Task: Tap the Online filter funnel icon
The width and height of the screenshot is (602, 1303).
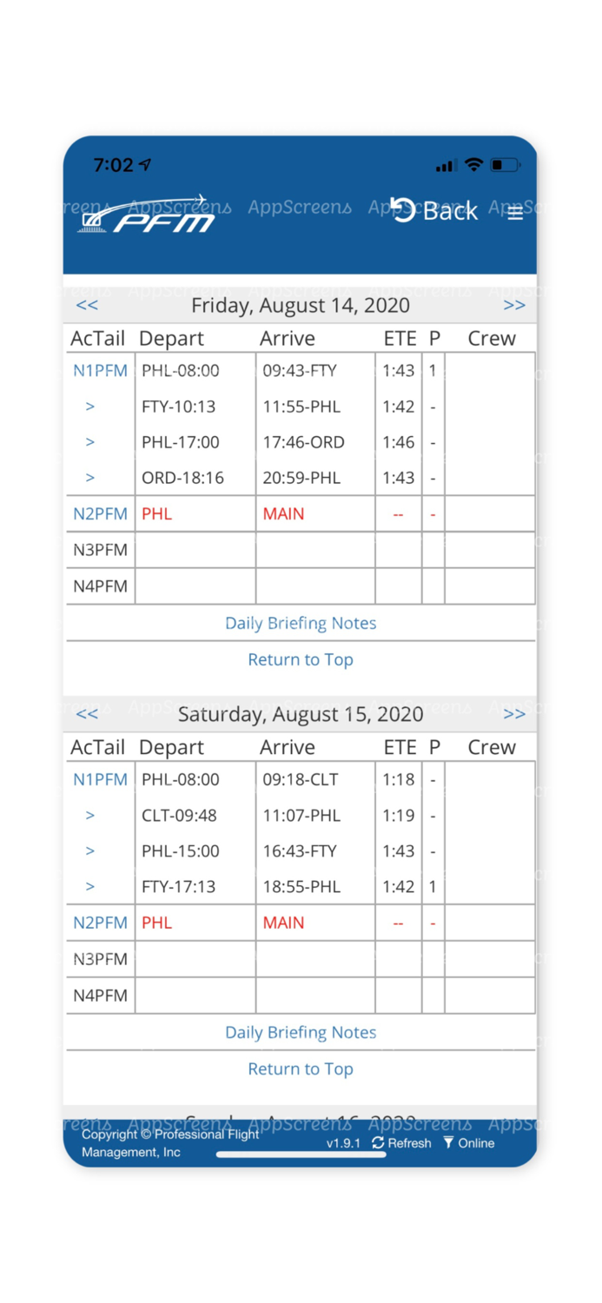Action: [445, 1144]
